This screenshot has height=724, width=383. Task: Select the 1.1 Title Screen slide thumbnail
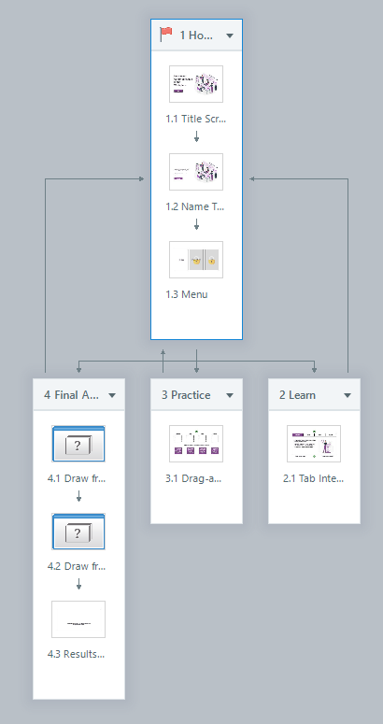pos(196,84)
